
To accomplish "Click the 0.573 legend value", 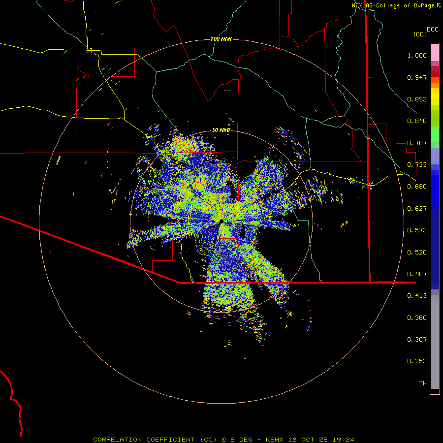I will (417, 230).
